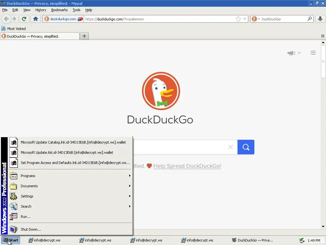Follow the Help Spread DuckDuckGo! link
Image resolution: width=326 pixels, height=245 pixels.
[187, 166]
